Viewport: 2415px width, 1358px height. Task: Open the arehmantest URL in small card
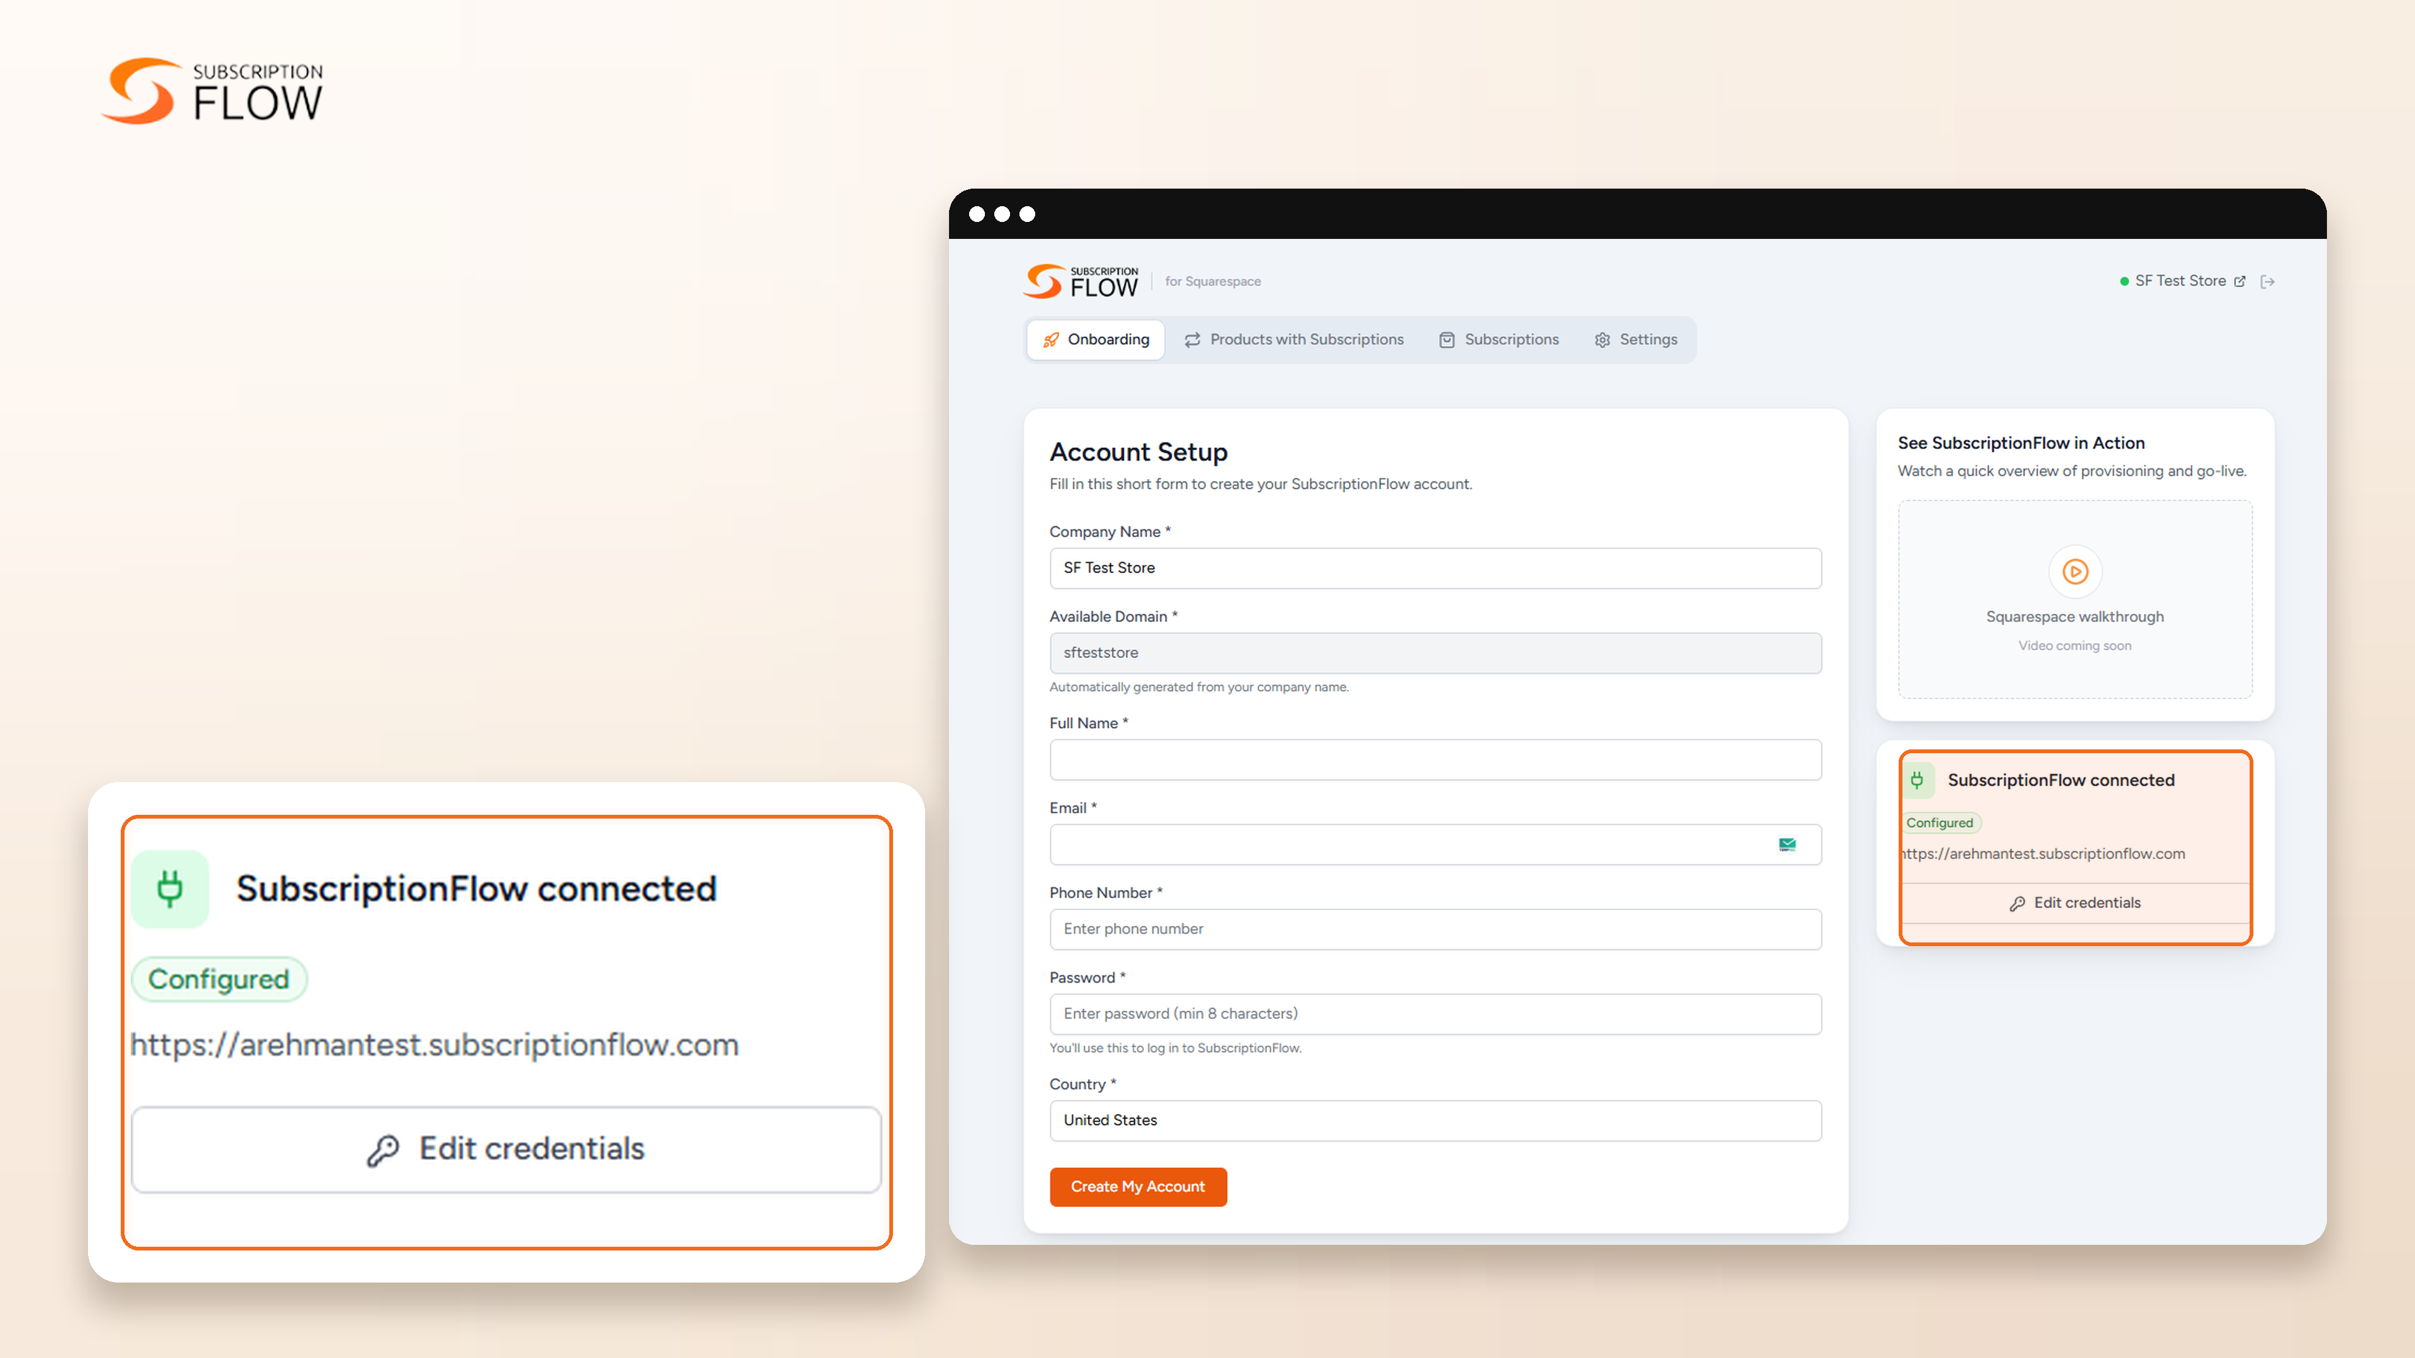click(2044, 854)
